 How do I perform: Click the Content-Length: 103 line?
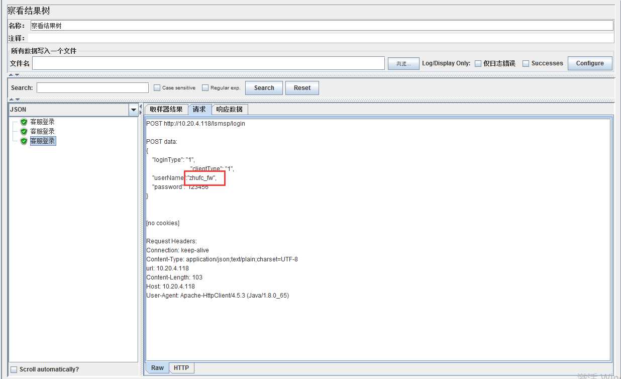click(174, 277)
